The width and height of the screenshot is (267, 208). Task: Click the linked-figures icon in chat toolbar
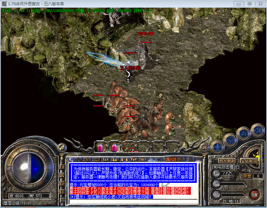(x=124, y=160)
